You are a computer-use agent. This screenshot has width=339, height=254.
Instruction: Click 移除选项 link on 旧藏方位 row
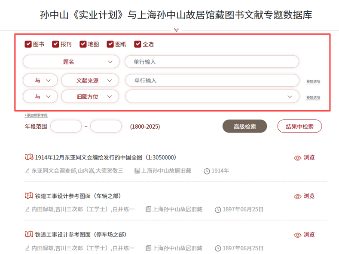(313, 97)
